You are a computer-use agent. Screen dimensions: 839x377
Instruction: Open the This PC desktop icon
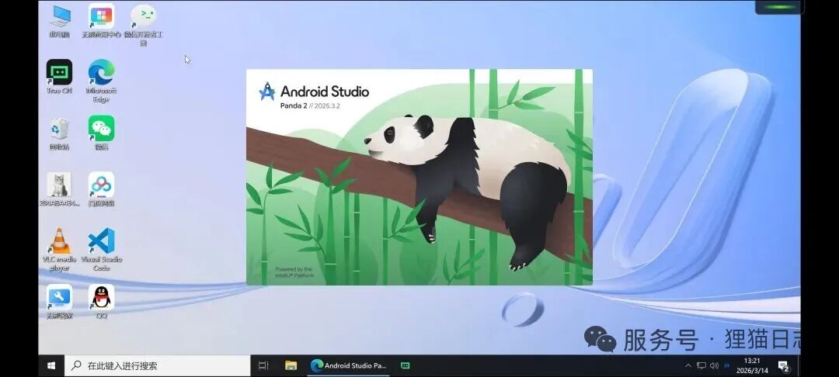click(59, 22)
